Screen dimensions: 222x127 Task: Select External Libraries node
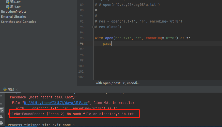14,17
